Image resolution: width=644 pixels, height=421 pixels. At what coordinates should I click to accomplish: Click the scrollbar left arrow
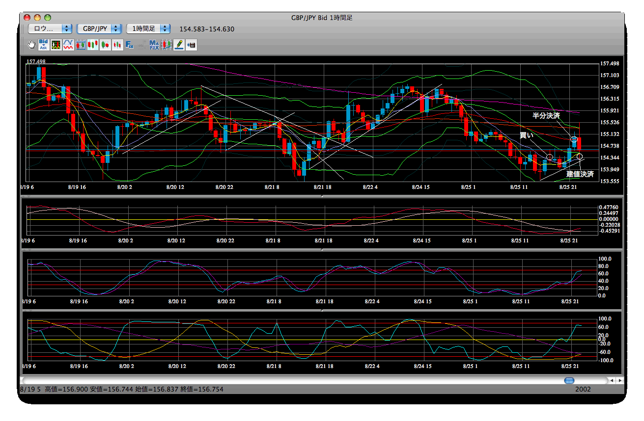click(x=612, y=381)
